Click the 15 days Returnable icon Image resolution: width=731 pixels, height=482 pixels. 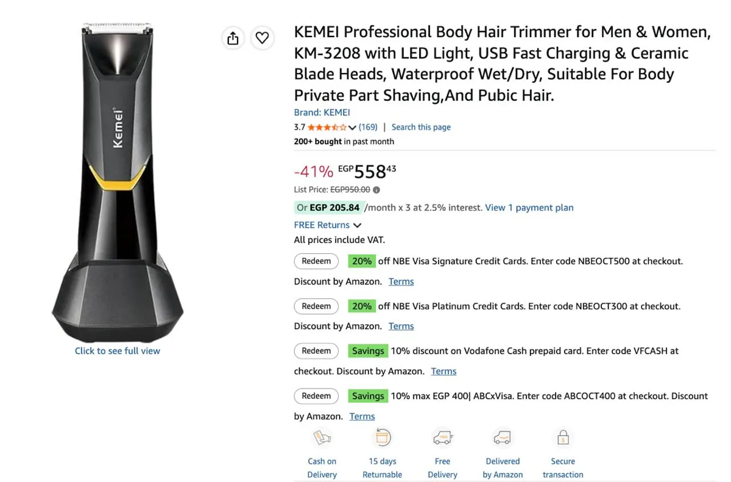point(383,438)
